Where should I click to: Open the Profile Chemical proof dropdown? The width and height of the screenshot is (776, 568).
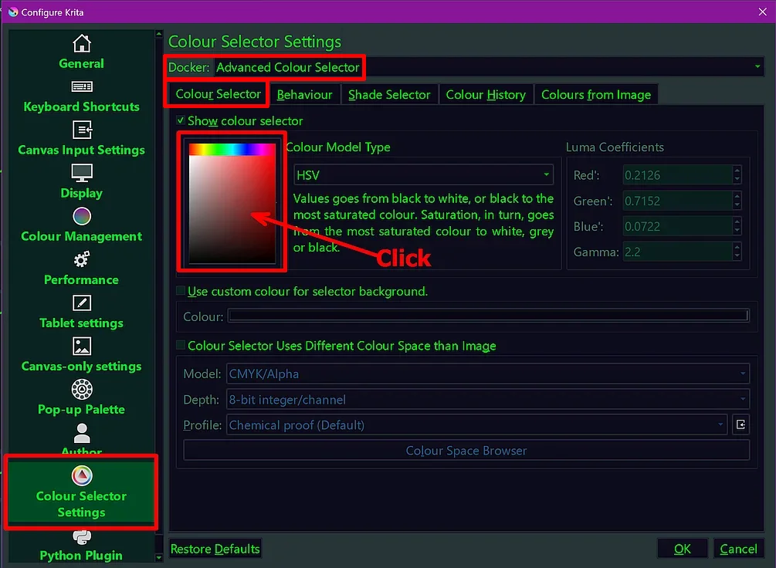coord(476,424)
